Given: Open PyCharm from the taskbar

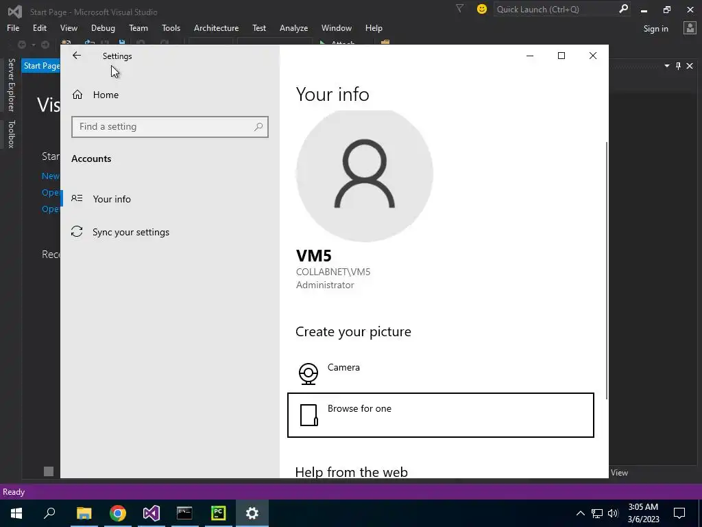Looking at the screenshot, I should point(219,513).
